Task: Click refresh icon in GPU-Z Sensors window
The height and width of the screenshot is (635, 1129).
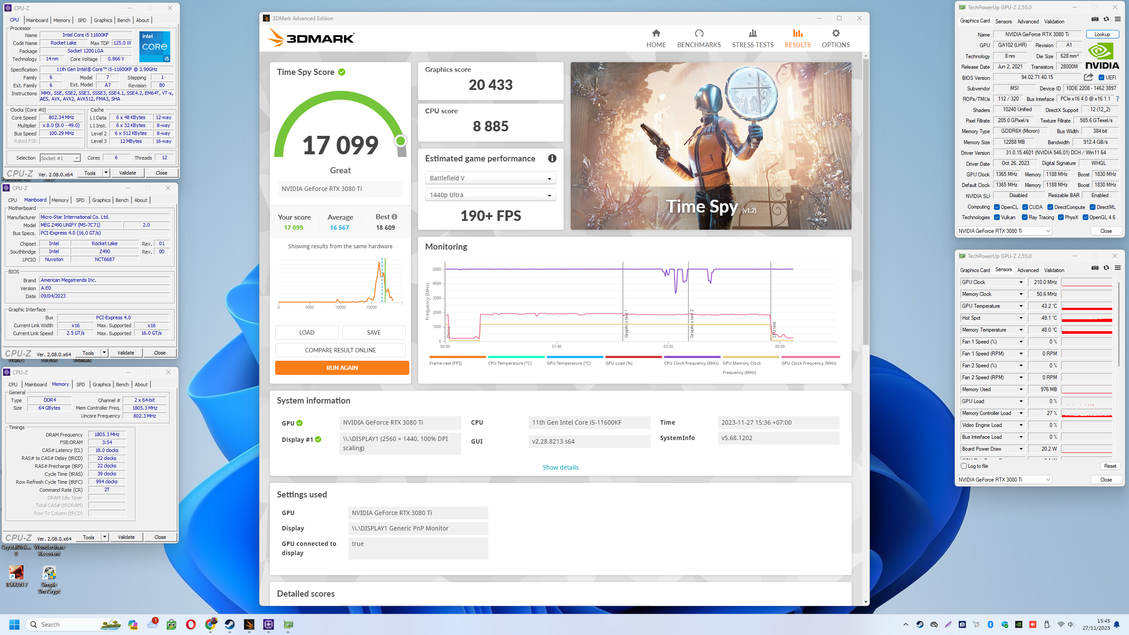Action: [x=1106, y=268]
